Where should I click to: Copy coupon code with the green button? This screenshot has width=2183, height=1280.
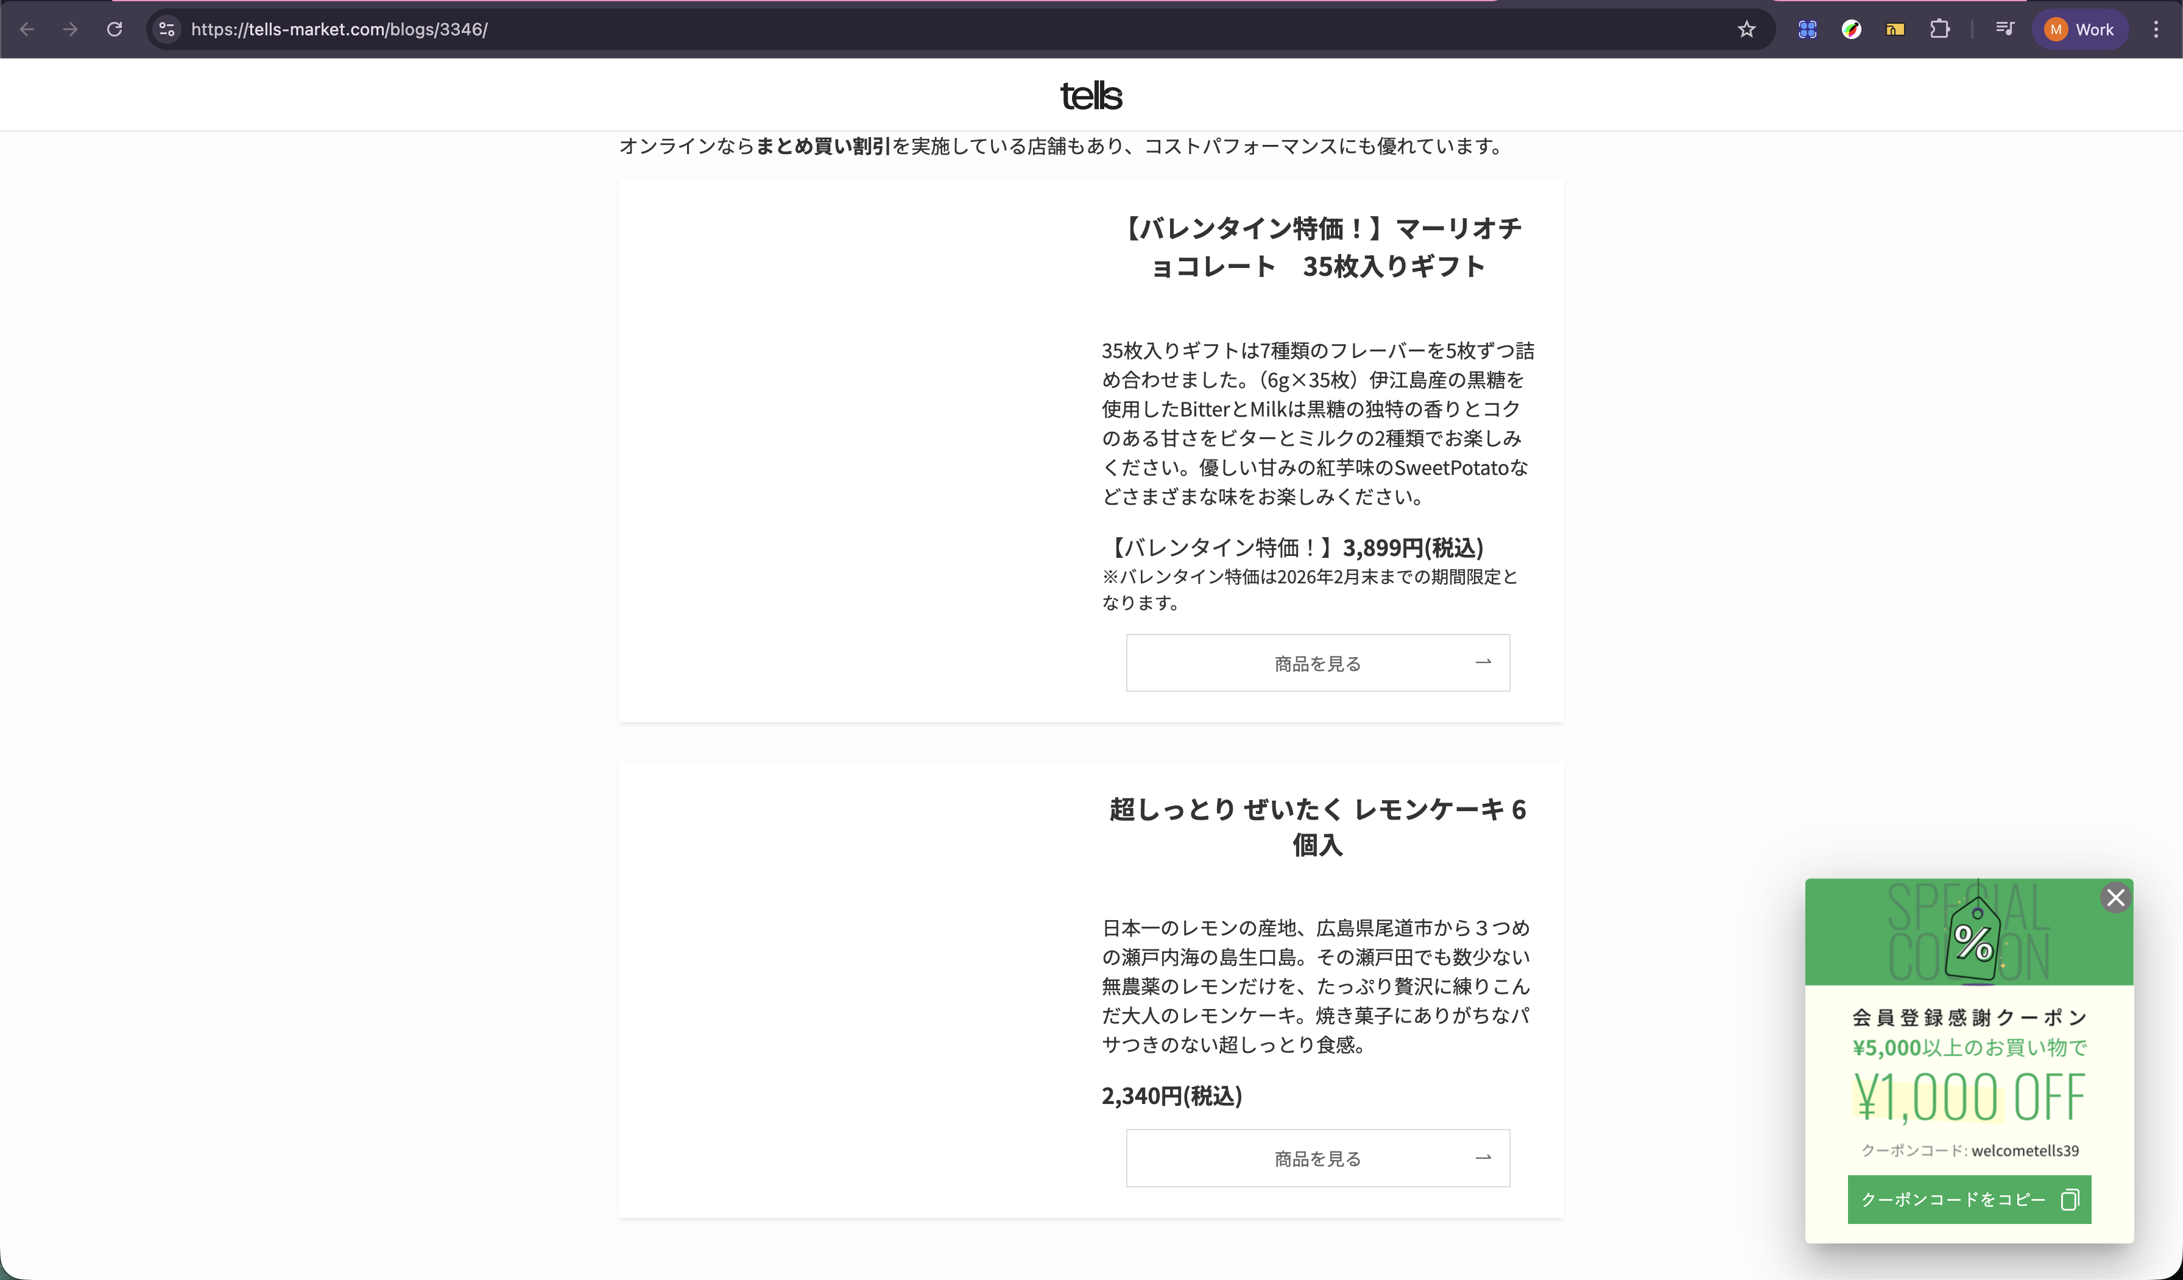(1969, 1200)
